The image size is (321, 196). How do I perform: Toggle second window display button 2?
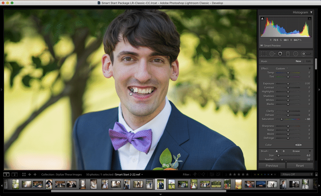click(14, 174)
